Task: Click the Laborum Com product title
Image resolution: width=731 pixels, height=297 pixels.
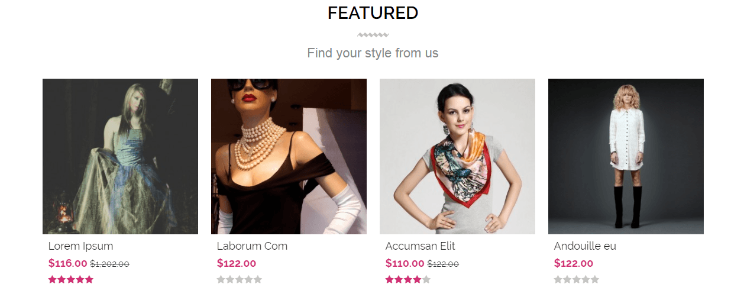Action: click(x=252, y=246)
